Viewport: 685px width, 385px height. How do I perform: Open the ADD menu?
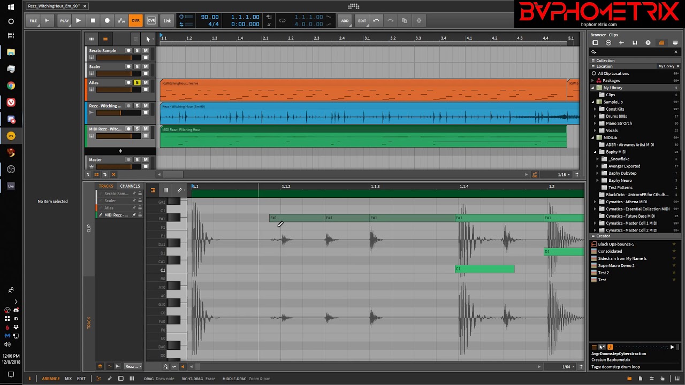tap(345, 20)
